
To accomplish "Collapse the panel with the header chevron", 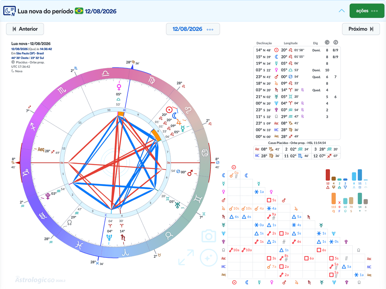I will coord(342,11).
